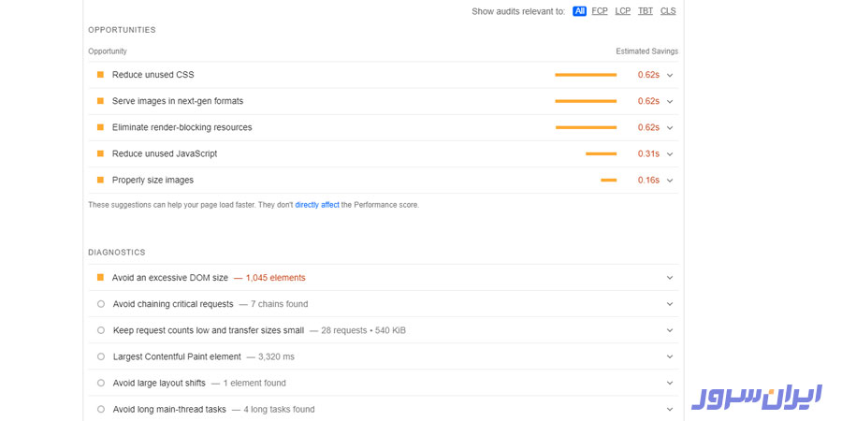Click the orange square icon beside Reduce unused CSS
The height and width of the screenshot is (421, 842).
click(x=100, y=75)
